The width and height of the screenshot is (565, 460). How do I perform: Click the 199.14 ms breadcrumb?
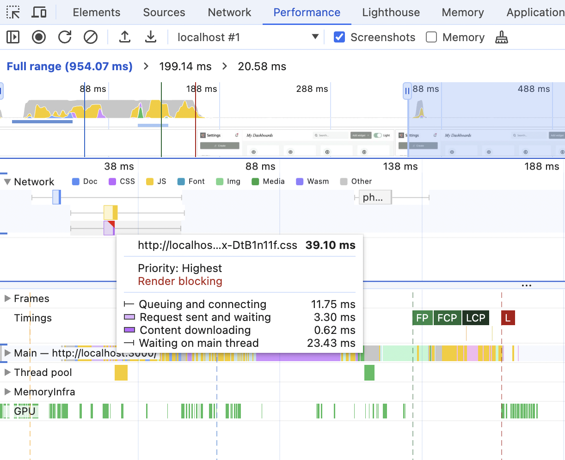tap(185, 66)
